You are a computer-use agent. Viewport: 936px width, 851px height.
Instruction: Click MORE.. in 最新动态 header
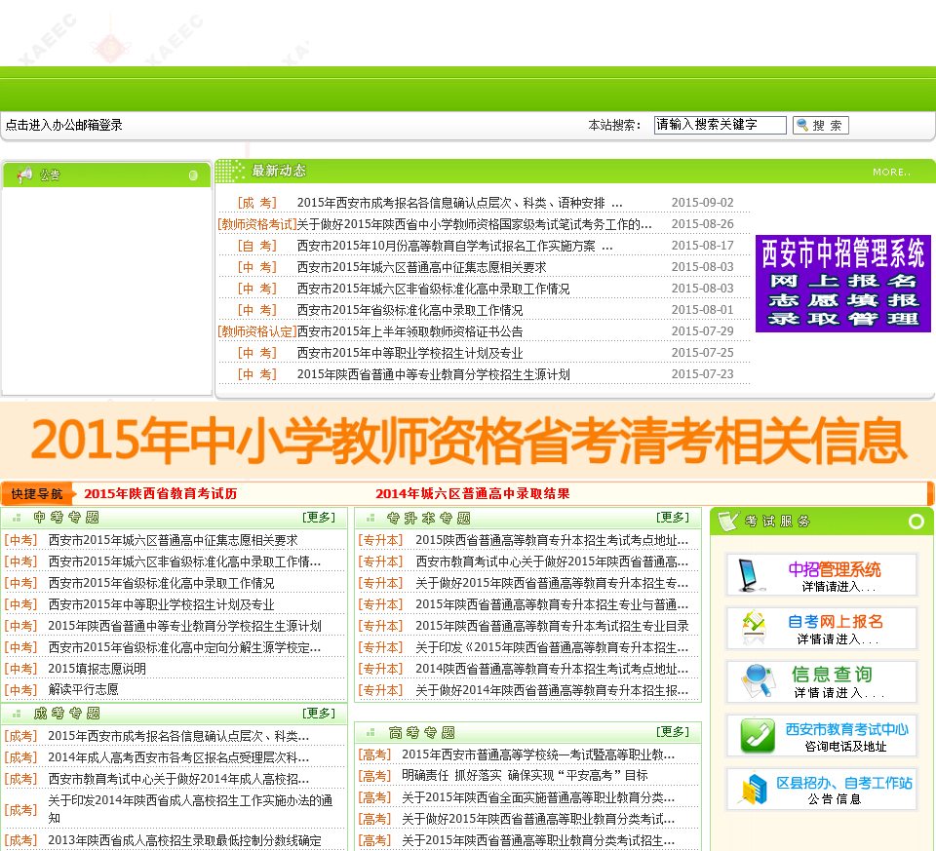[x=891, y=173]
